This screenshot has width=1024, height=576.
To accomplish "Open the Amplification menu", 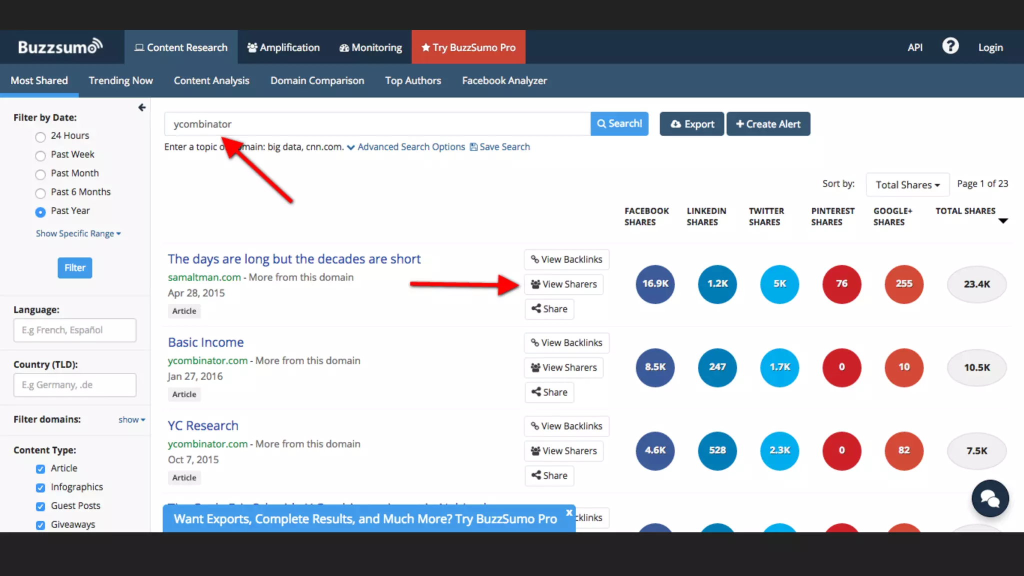I will coord(283,47).
